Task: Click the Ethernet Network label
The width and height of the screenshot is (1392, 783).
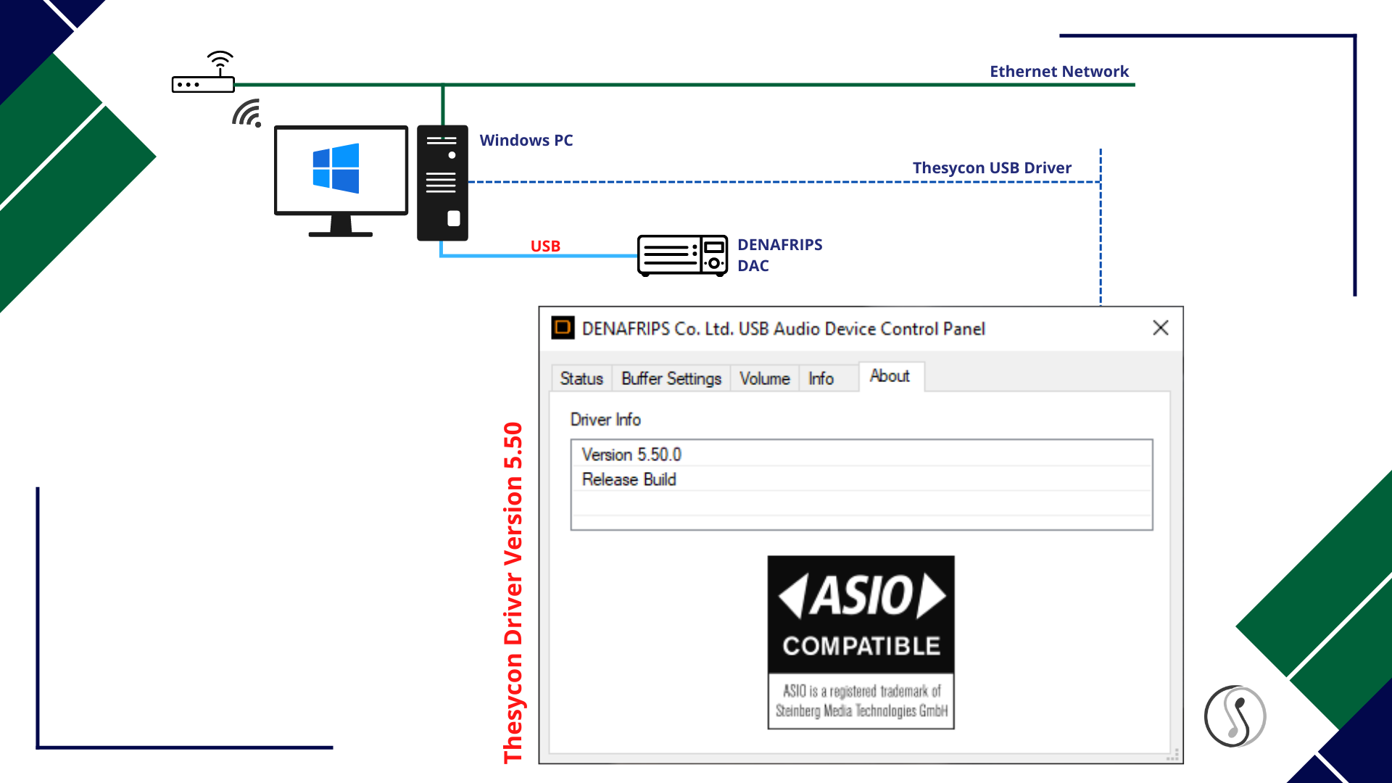Action: (1058, 71)
